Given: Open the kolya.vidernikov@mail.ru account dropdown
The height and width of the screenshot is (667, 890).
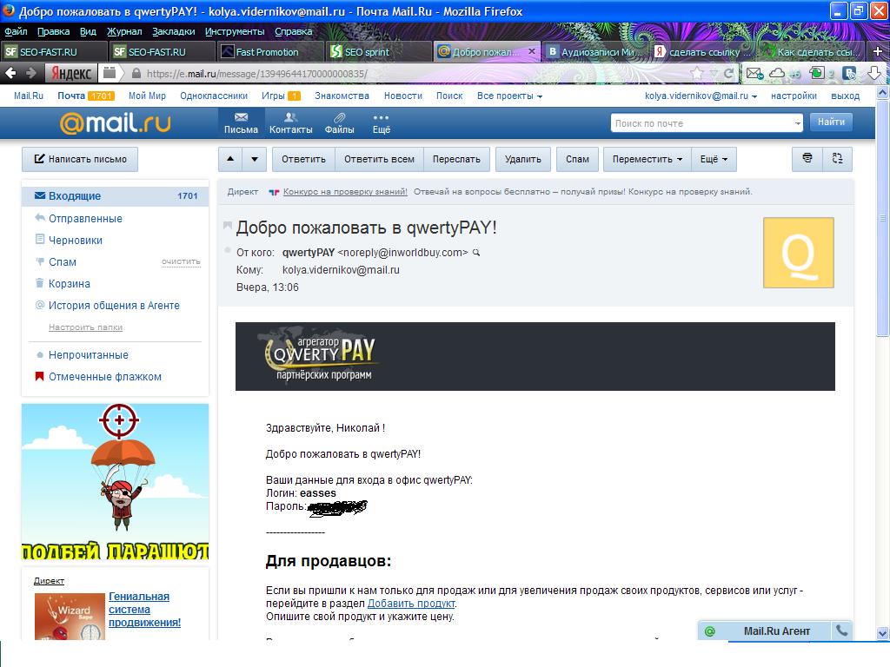Looking at the screenshot, I should click(x=701, y=96).
